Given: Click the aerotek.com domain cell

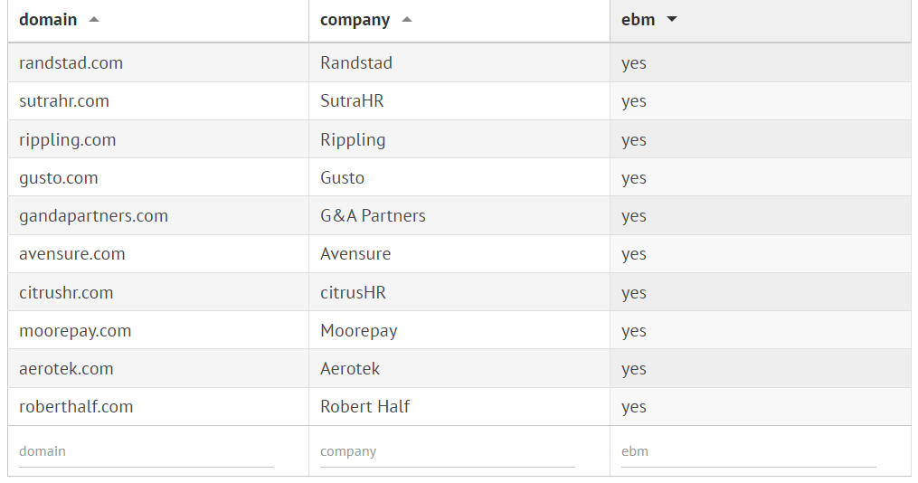Looking at the screenshot, I should tap(66, 369).
